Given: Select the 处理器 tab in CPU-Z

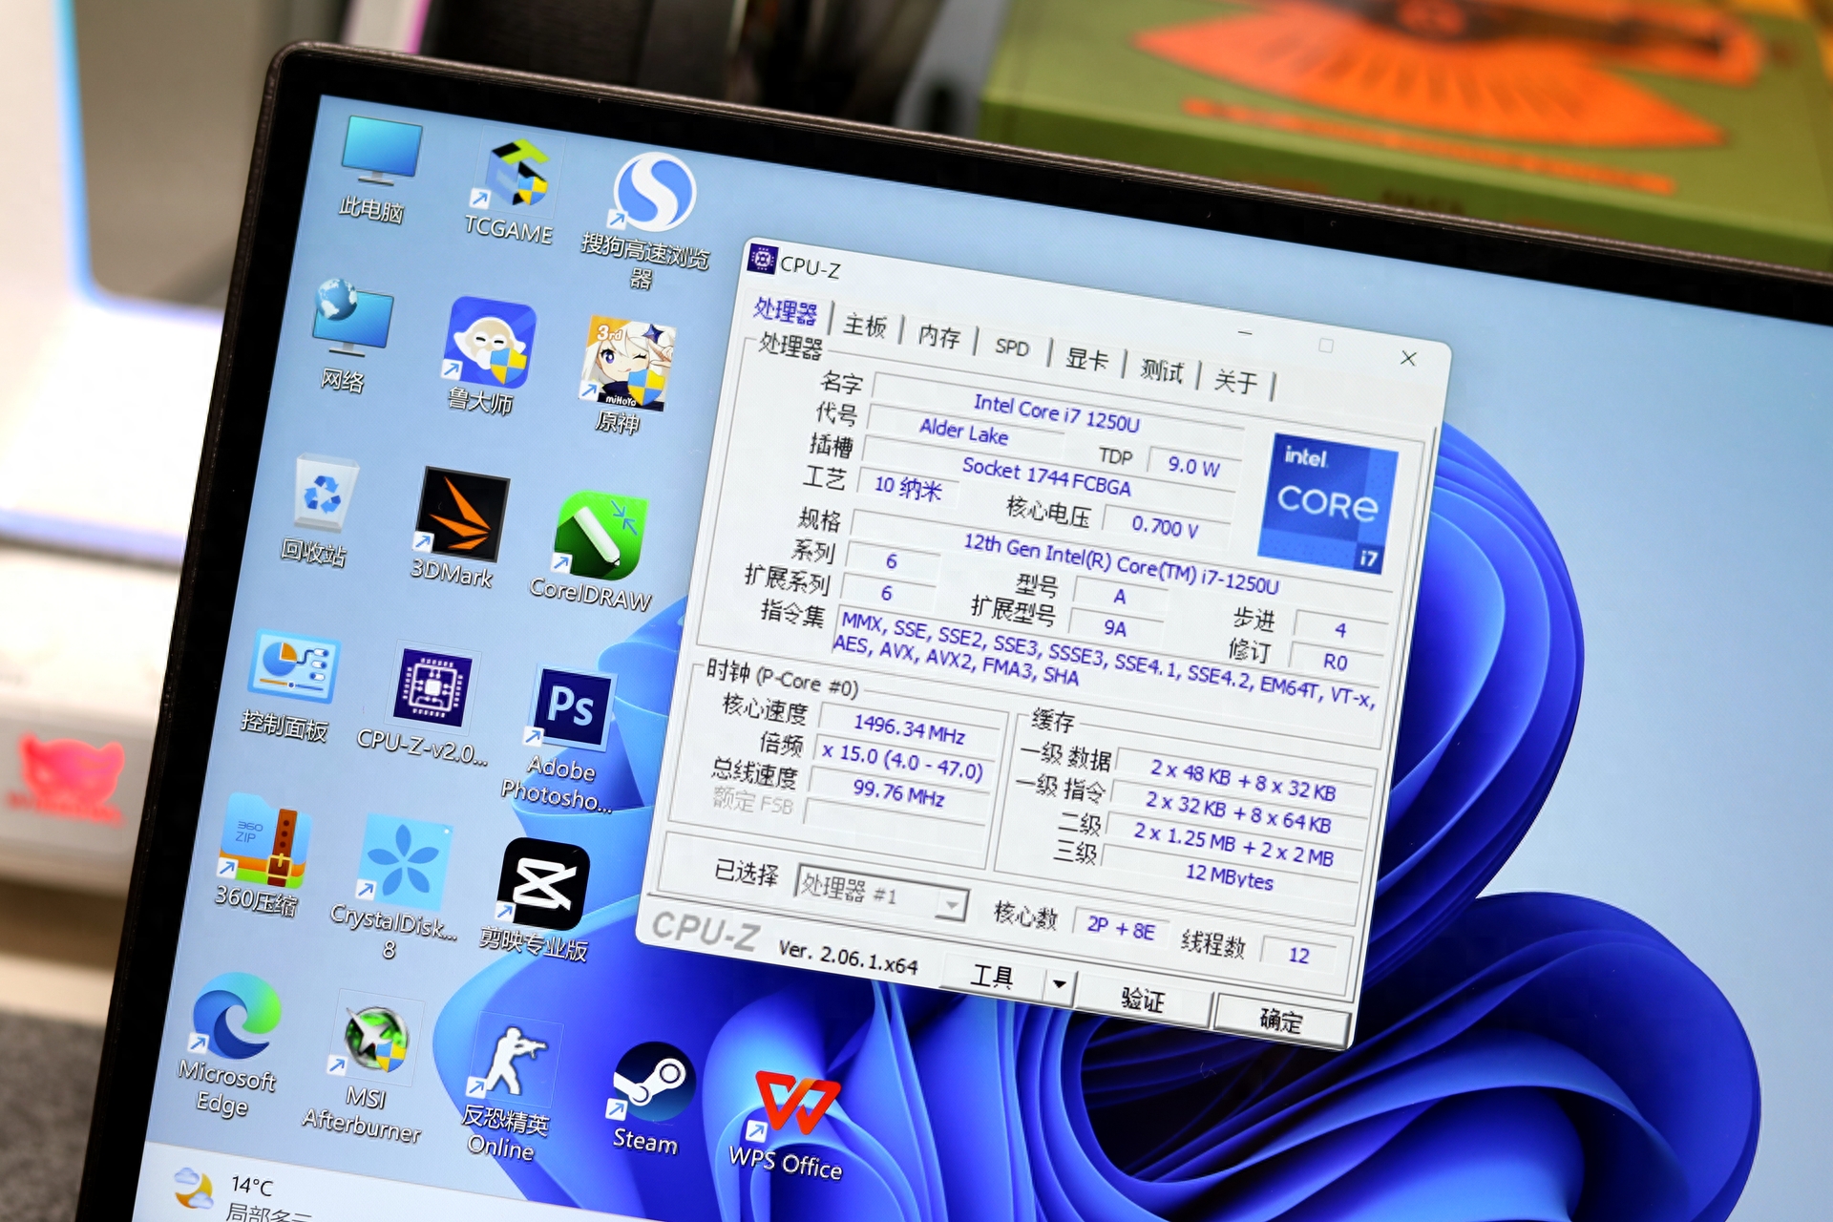Looking at the screenshot, I should pyautogui.click(x=786, y=311).
